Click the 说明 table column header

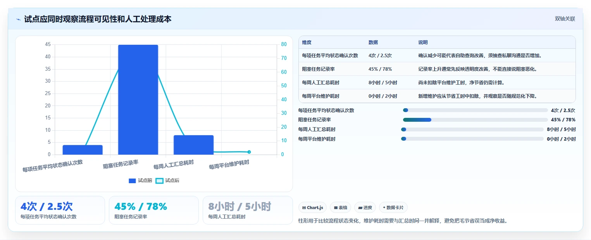[423, 43]
